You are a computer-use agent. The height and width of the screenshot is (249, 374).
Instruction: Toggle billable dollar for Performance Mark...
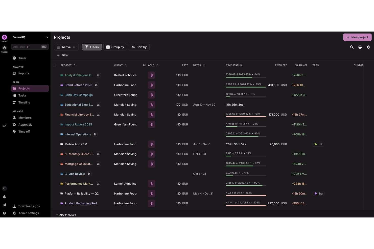[x=152, y=184]
